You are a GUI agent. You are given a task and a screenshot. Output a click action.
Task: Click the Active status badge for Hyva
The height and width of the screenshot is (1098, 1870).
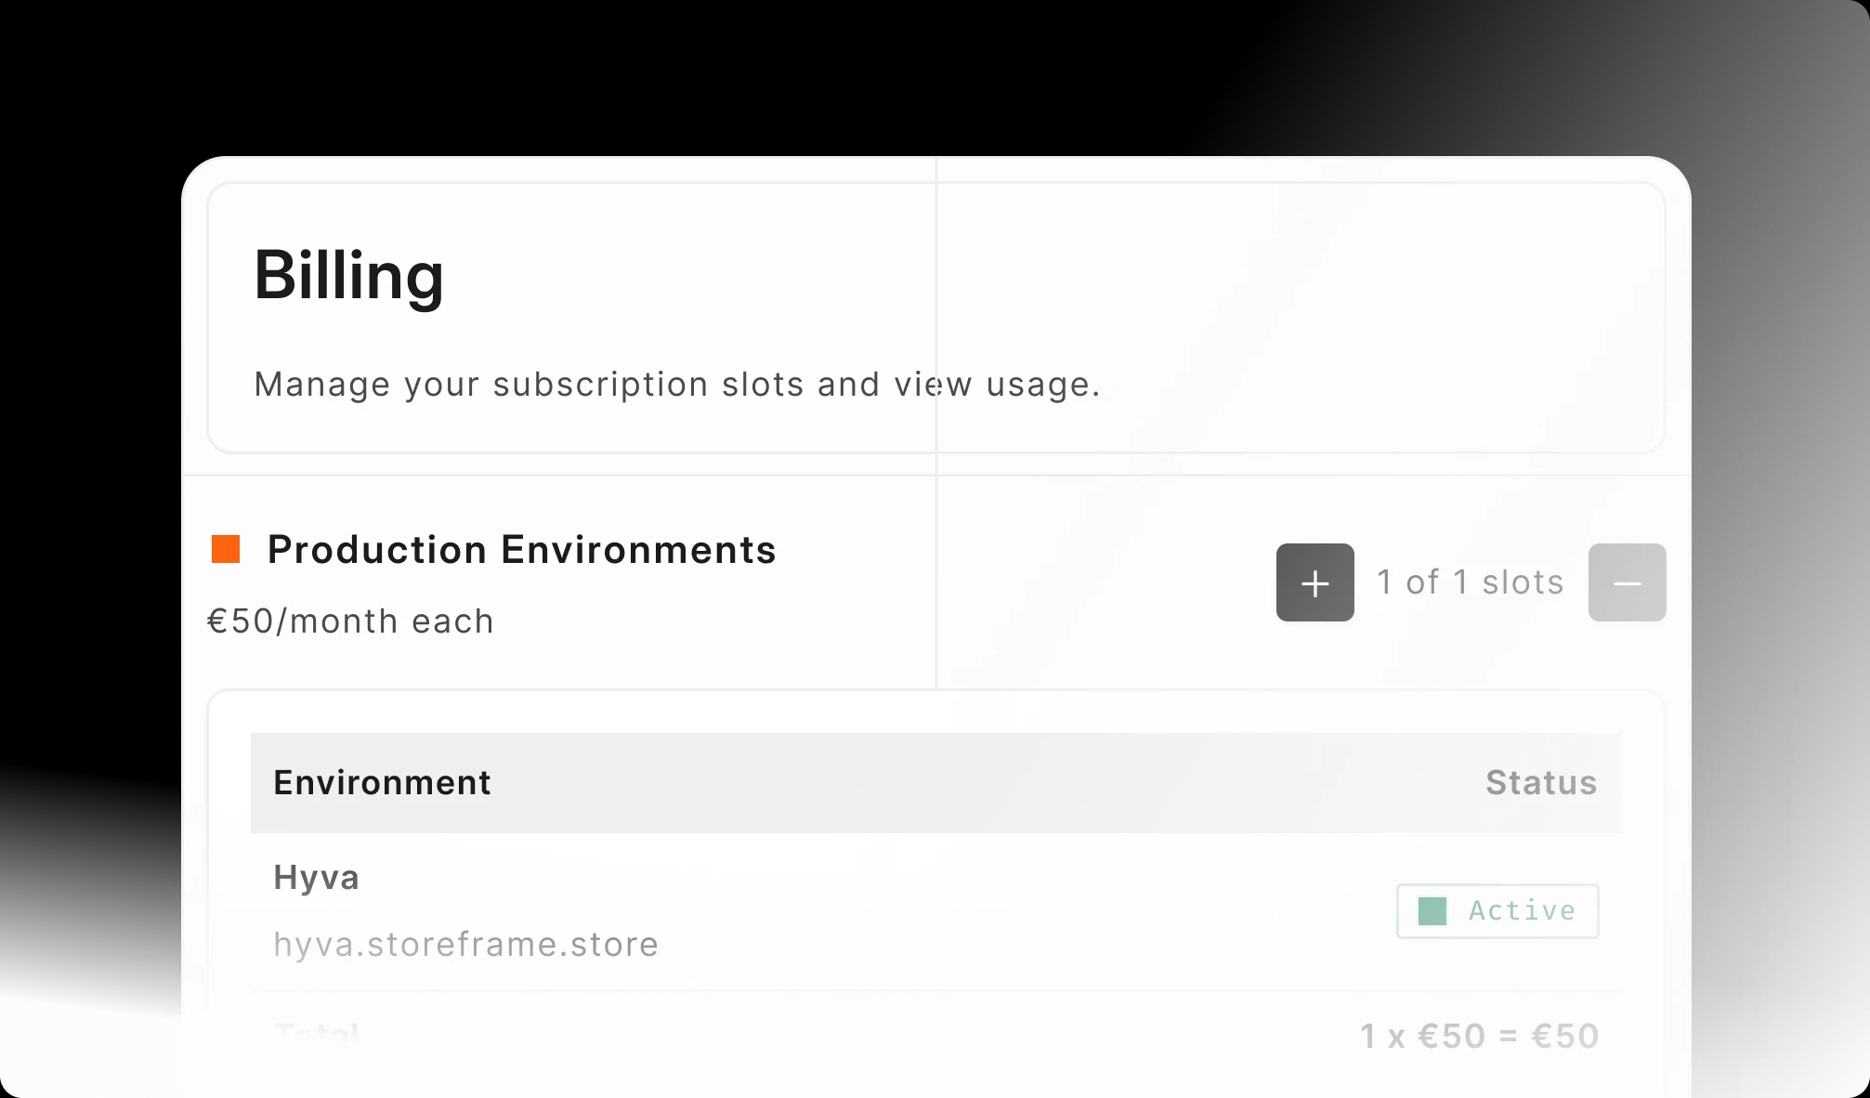pyautogui.click(x=1497, y=911)
